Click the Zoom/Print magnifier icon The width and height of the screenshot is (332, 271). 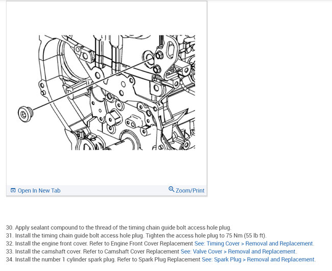point(171,189)
